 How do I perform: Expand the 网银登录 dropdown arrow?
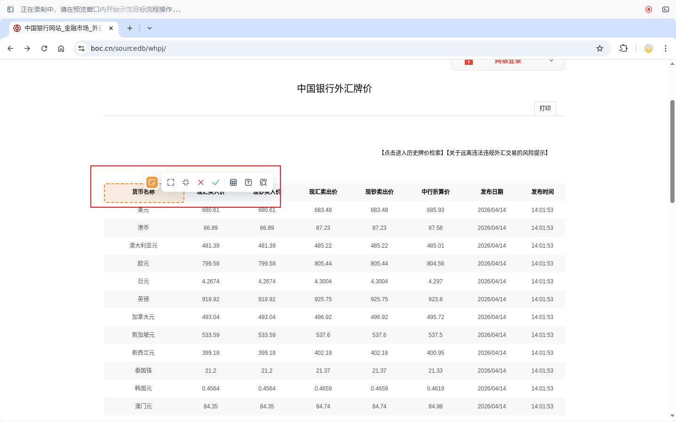point(551,61)
